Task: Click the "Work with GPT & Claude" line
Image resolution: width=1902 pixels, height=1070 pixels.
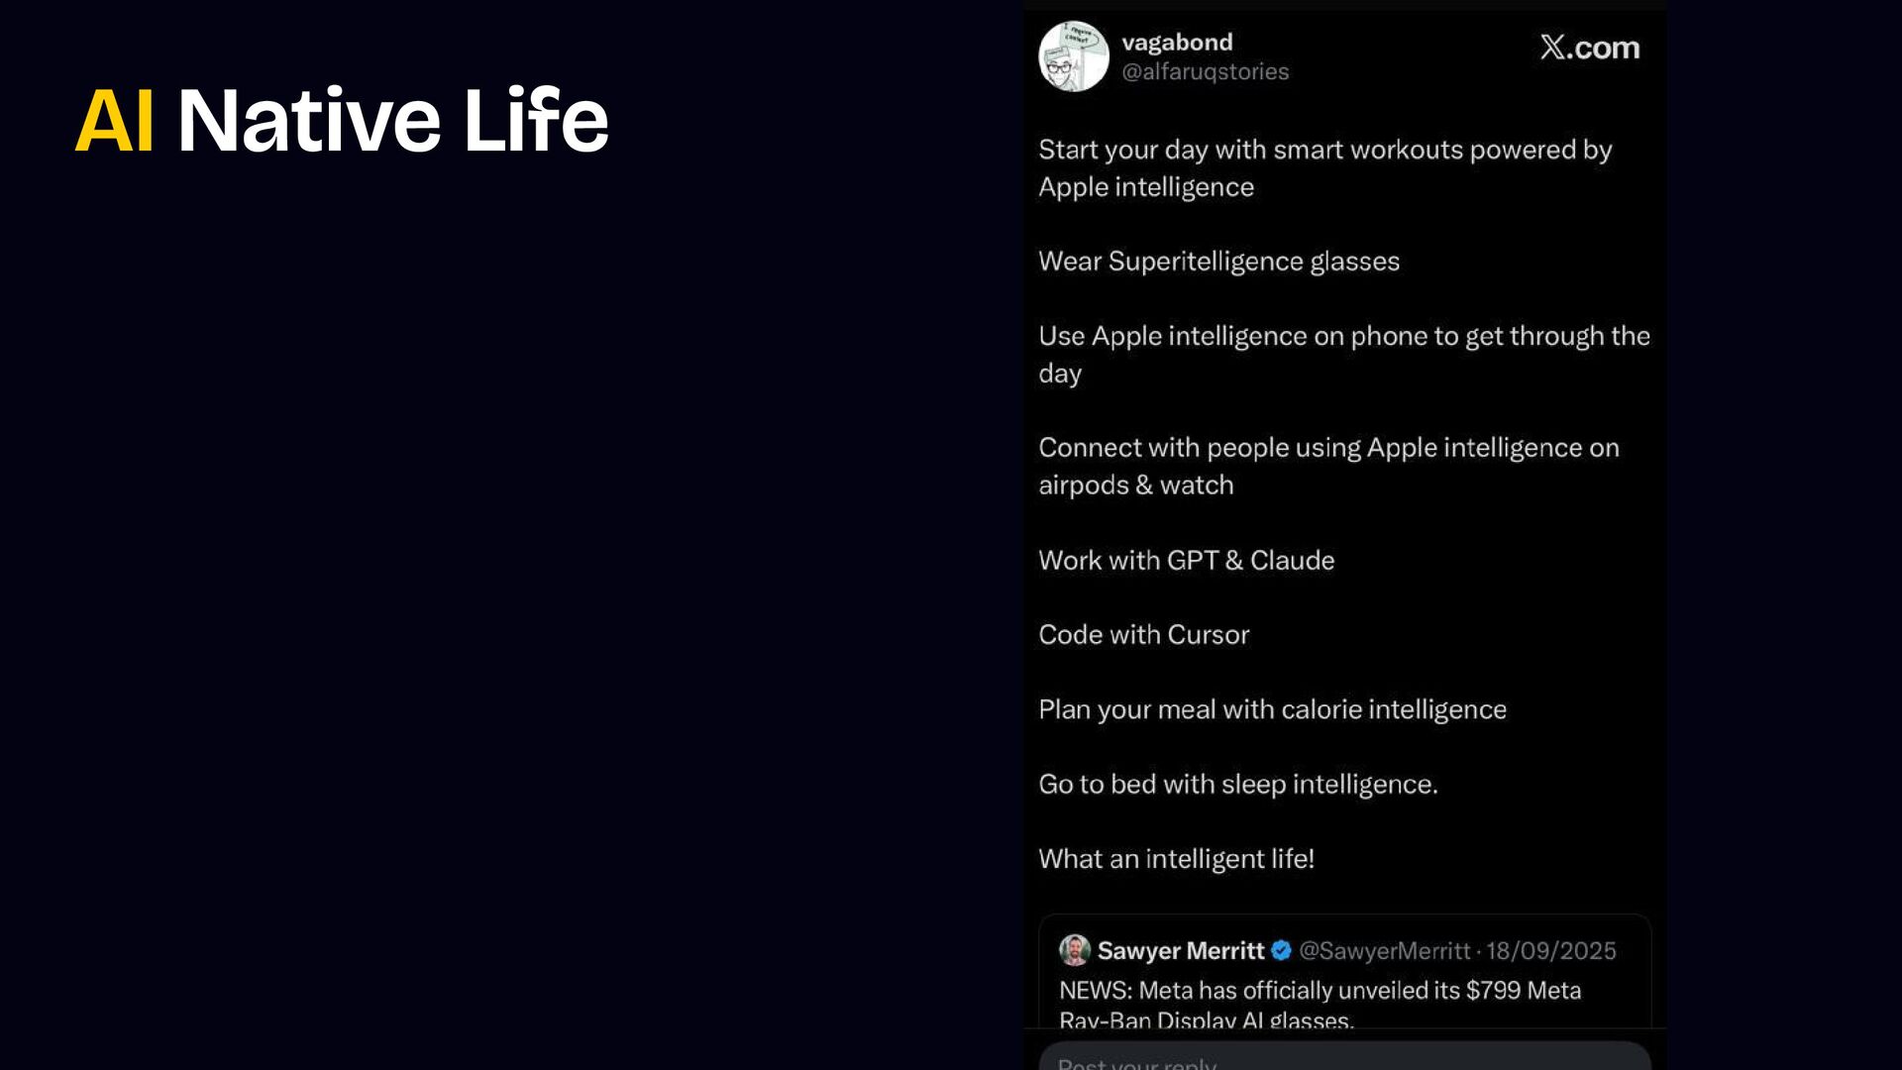Action: pos(1186,561)
